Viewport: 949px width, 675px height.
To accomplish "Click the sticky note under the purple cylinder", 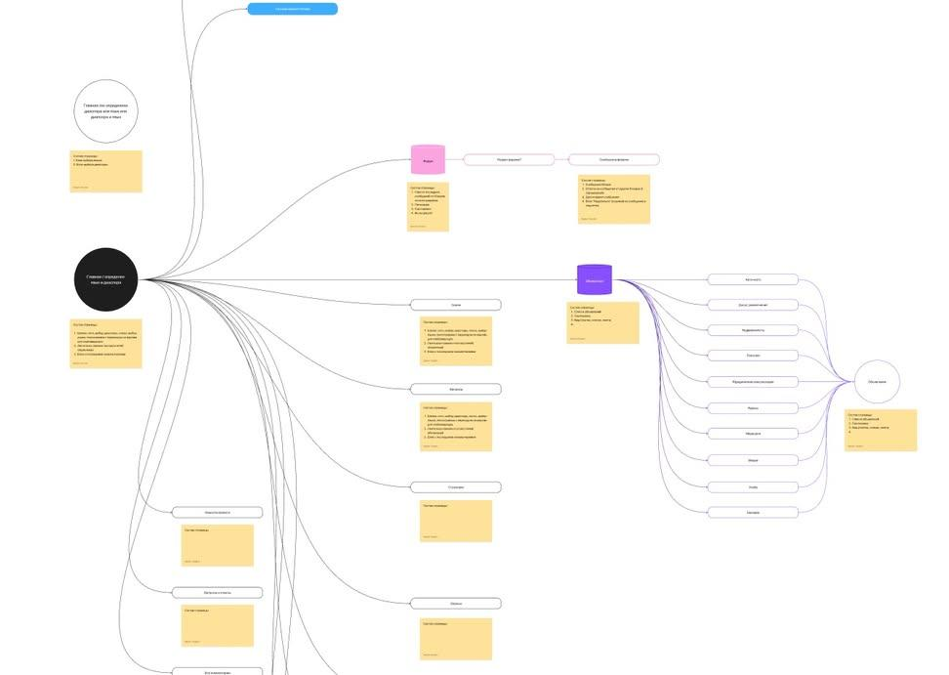I will 602,322.
